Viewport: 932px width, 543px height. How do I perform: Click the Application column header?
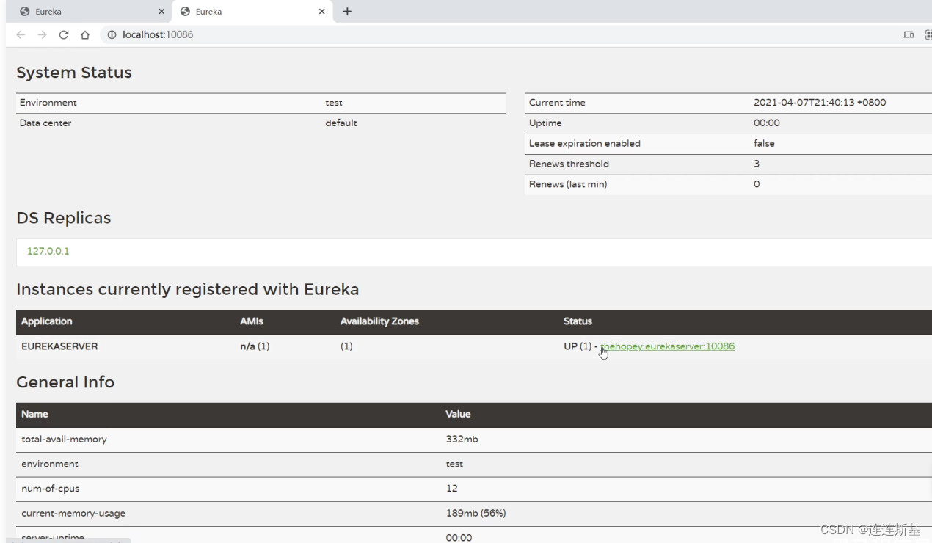click(x=47, y=321)
